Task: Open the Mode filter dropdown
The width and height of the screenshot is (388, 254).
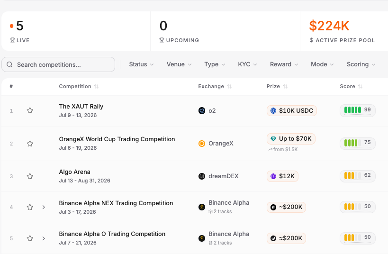Action: [x=322, y=64]
